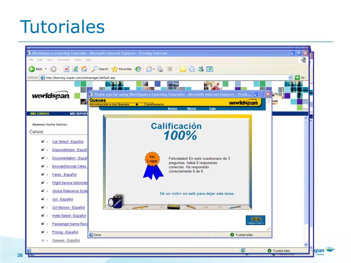
Task: Click the Trusted sites icon in the popup status bar
Action: coord(232,235)
